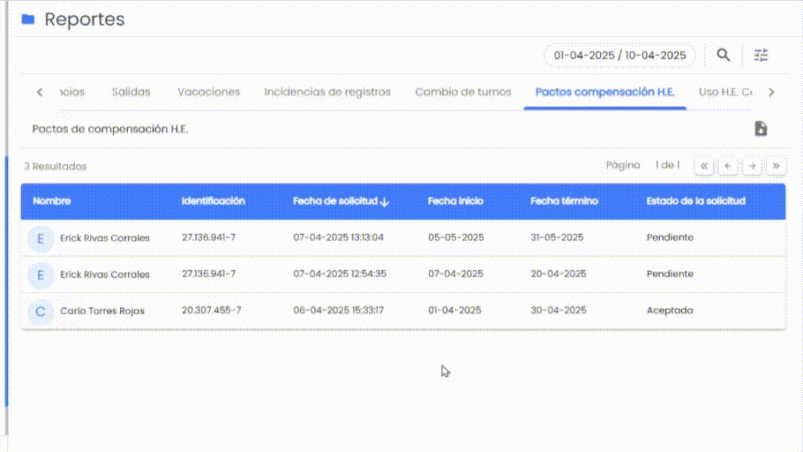Select Erick Rivas Corrales name in the 20-04-2025 row

click(105, 275)
